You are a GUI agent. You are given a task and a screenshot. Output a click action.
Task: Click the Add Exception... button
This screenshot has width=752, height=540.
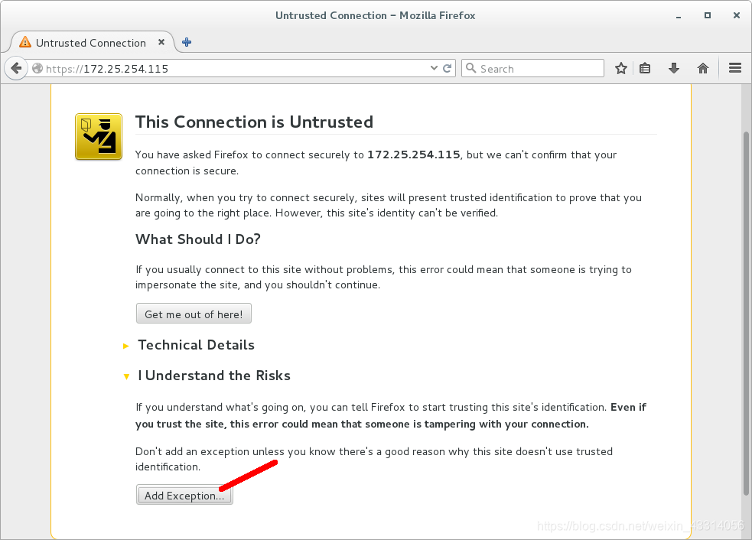pos(184,495)
